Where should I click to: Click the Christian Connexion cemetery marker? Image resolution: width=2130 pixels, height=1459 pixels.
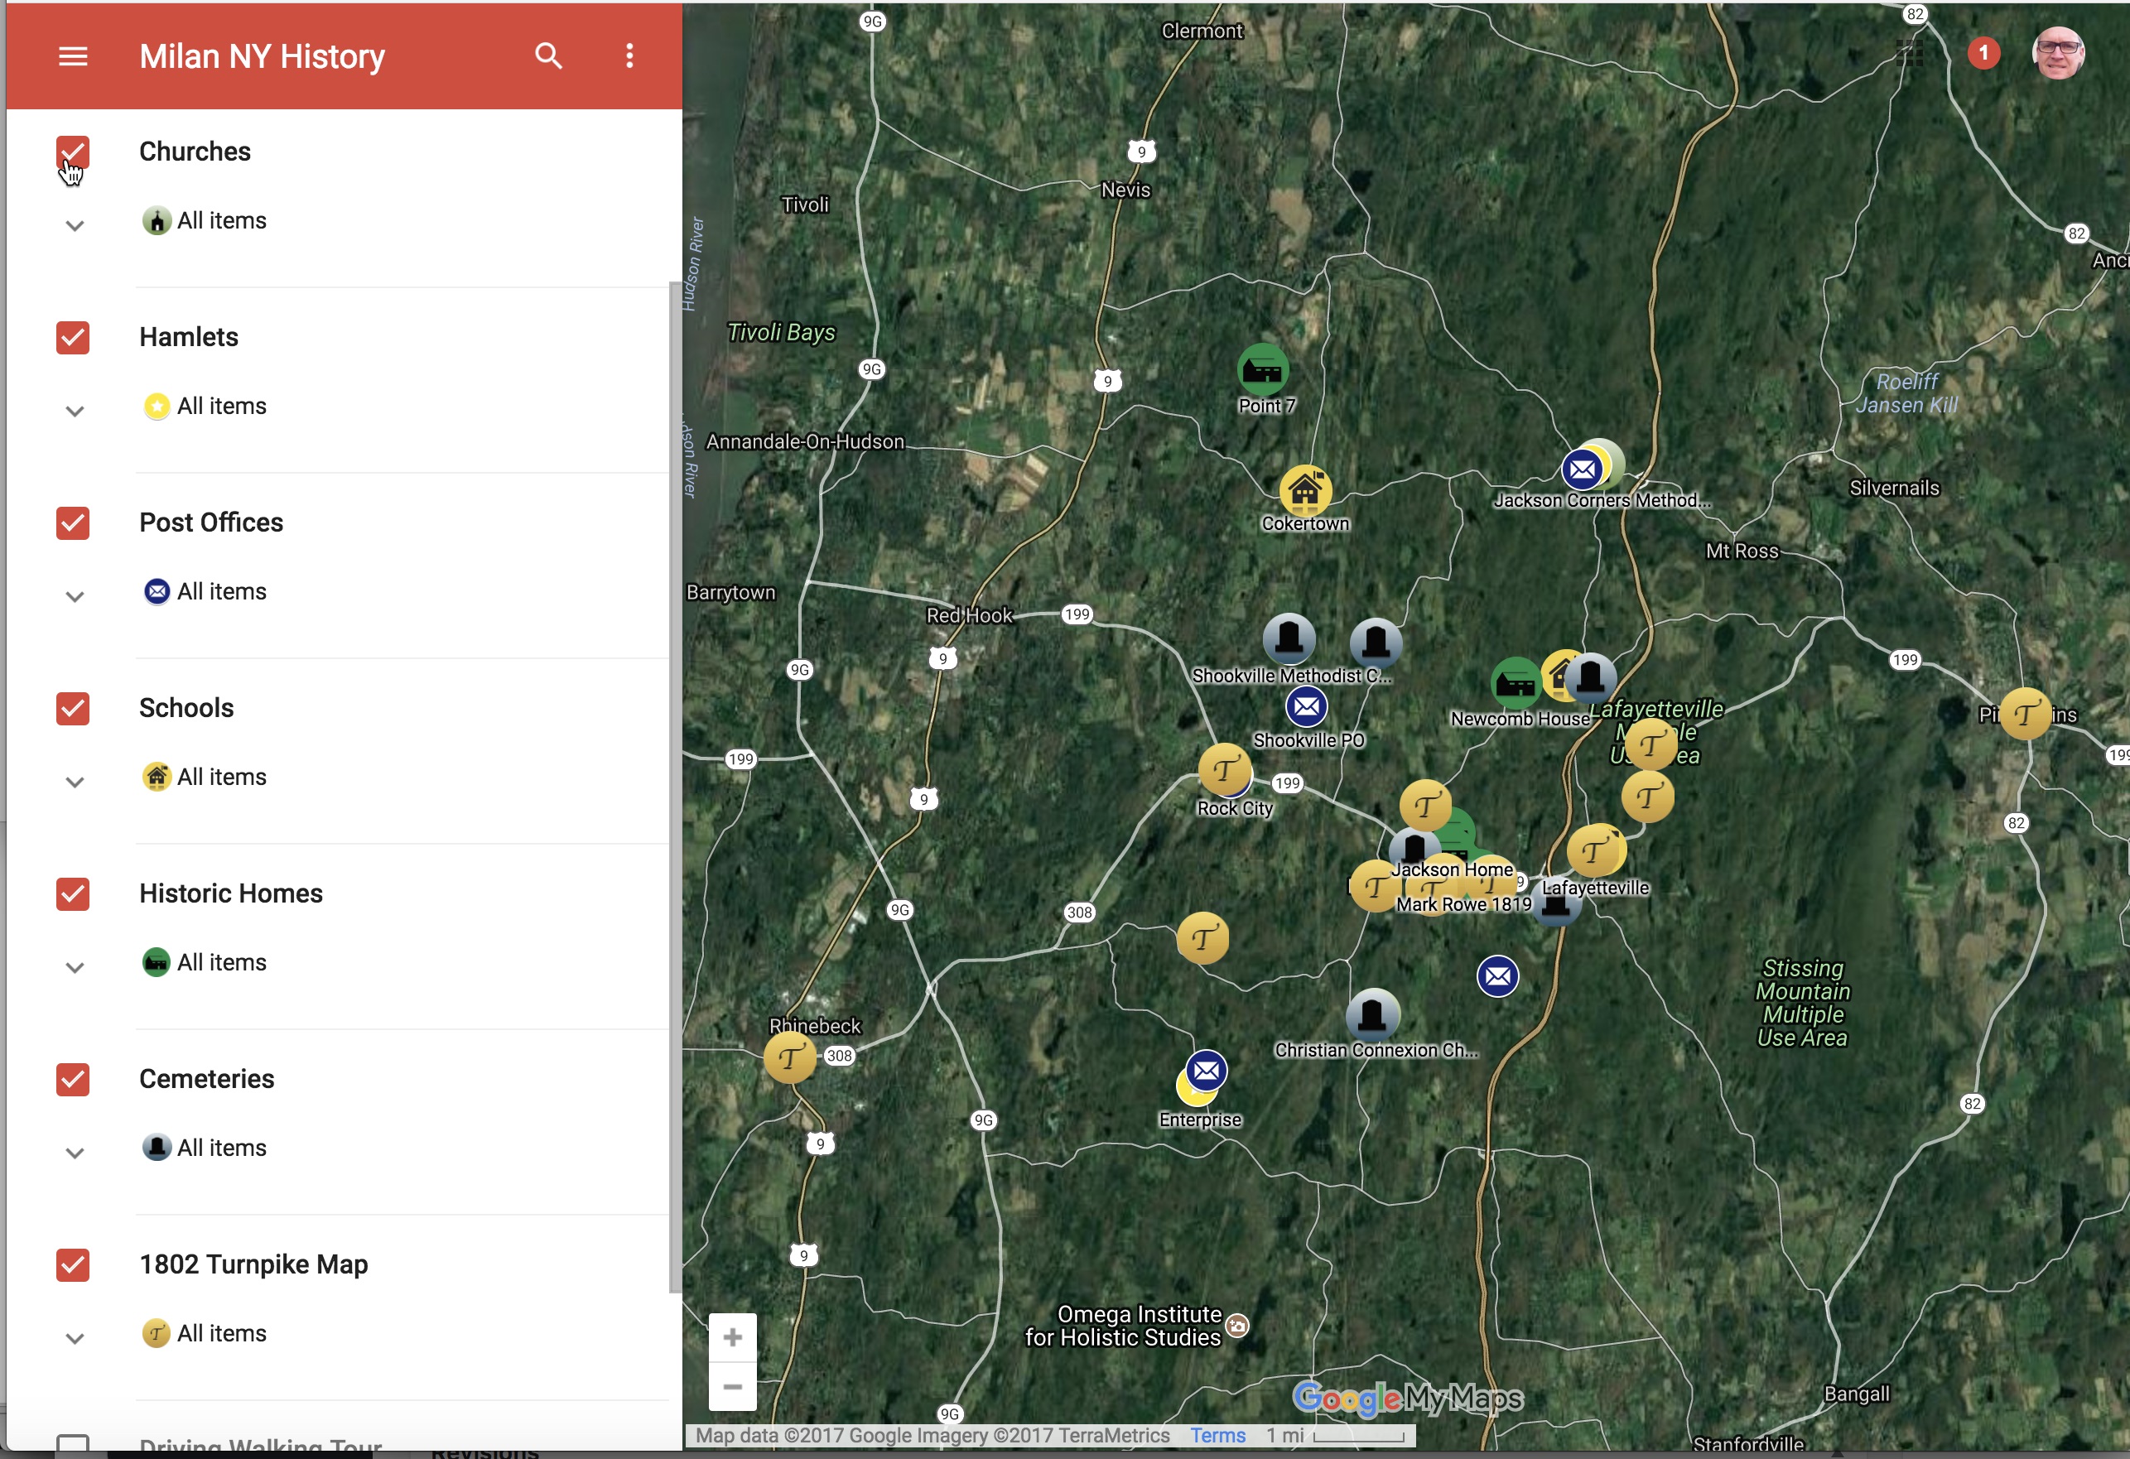(x=1371, y=1015)
